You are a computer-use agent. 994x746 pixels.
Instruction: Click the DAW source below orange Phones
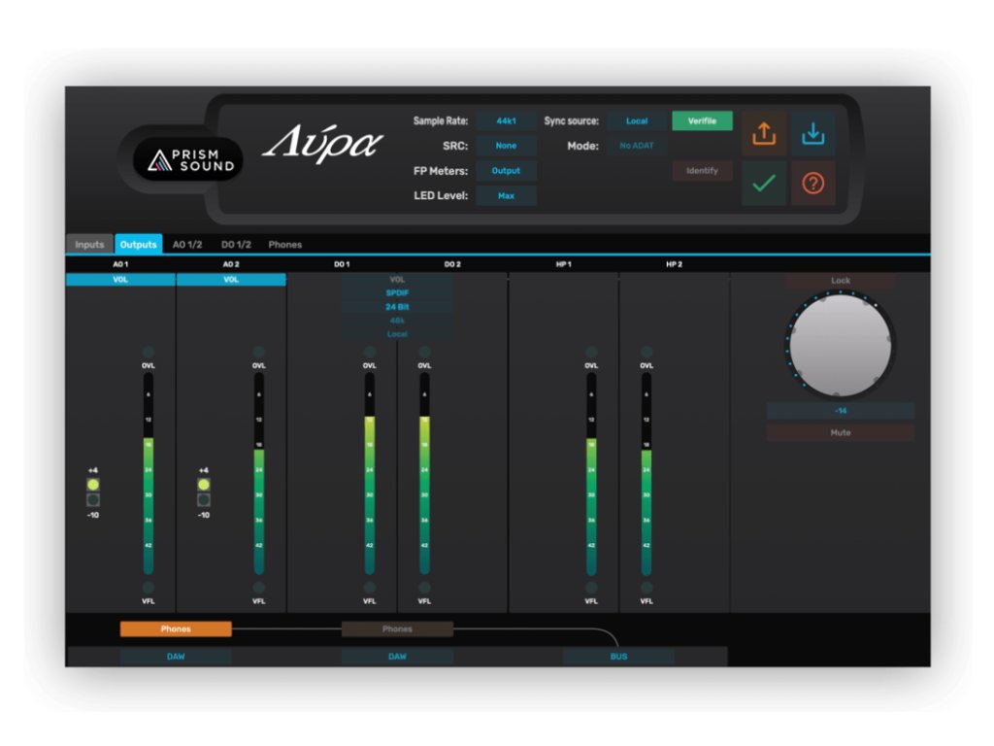click(x=176, y=657)
